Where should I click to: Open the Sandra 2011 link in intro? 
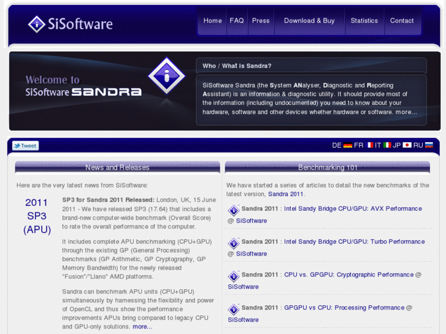click(286, 194)
